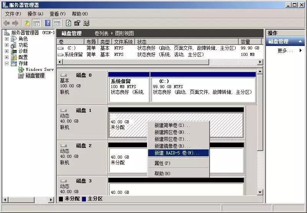307x213 pixels.
Task: Open the 查看(V) menu
Action: click(x=58, y=14)
